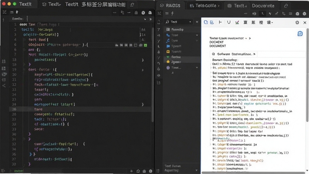The image size is (309, 174).
Task: Toggle the yellow star next to Zpoero
Action: click(x=168, y=62)
